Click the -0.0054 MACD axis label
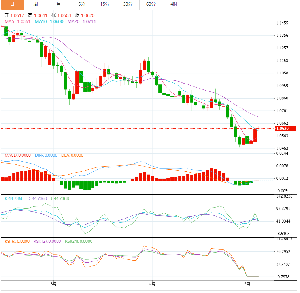This screenshot has width=300, height=293. click(283, 191)
